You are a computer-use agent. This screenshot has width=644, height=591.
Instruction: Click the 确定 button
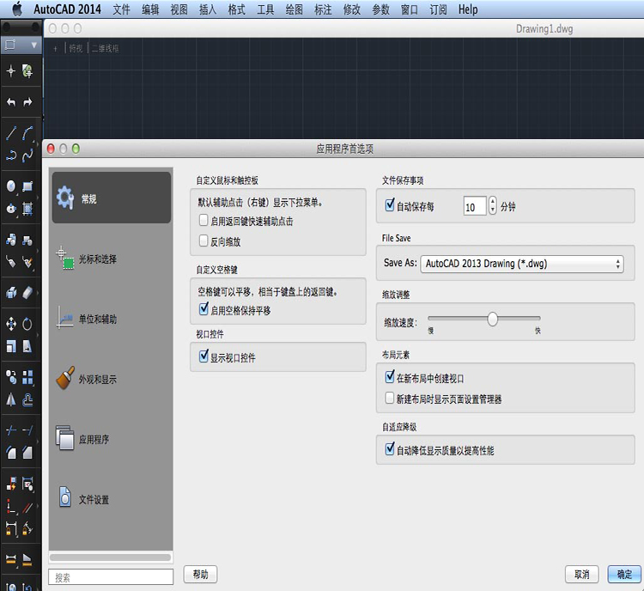(x=625, y=574)
